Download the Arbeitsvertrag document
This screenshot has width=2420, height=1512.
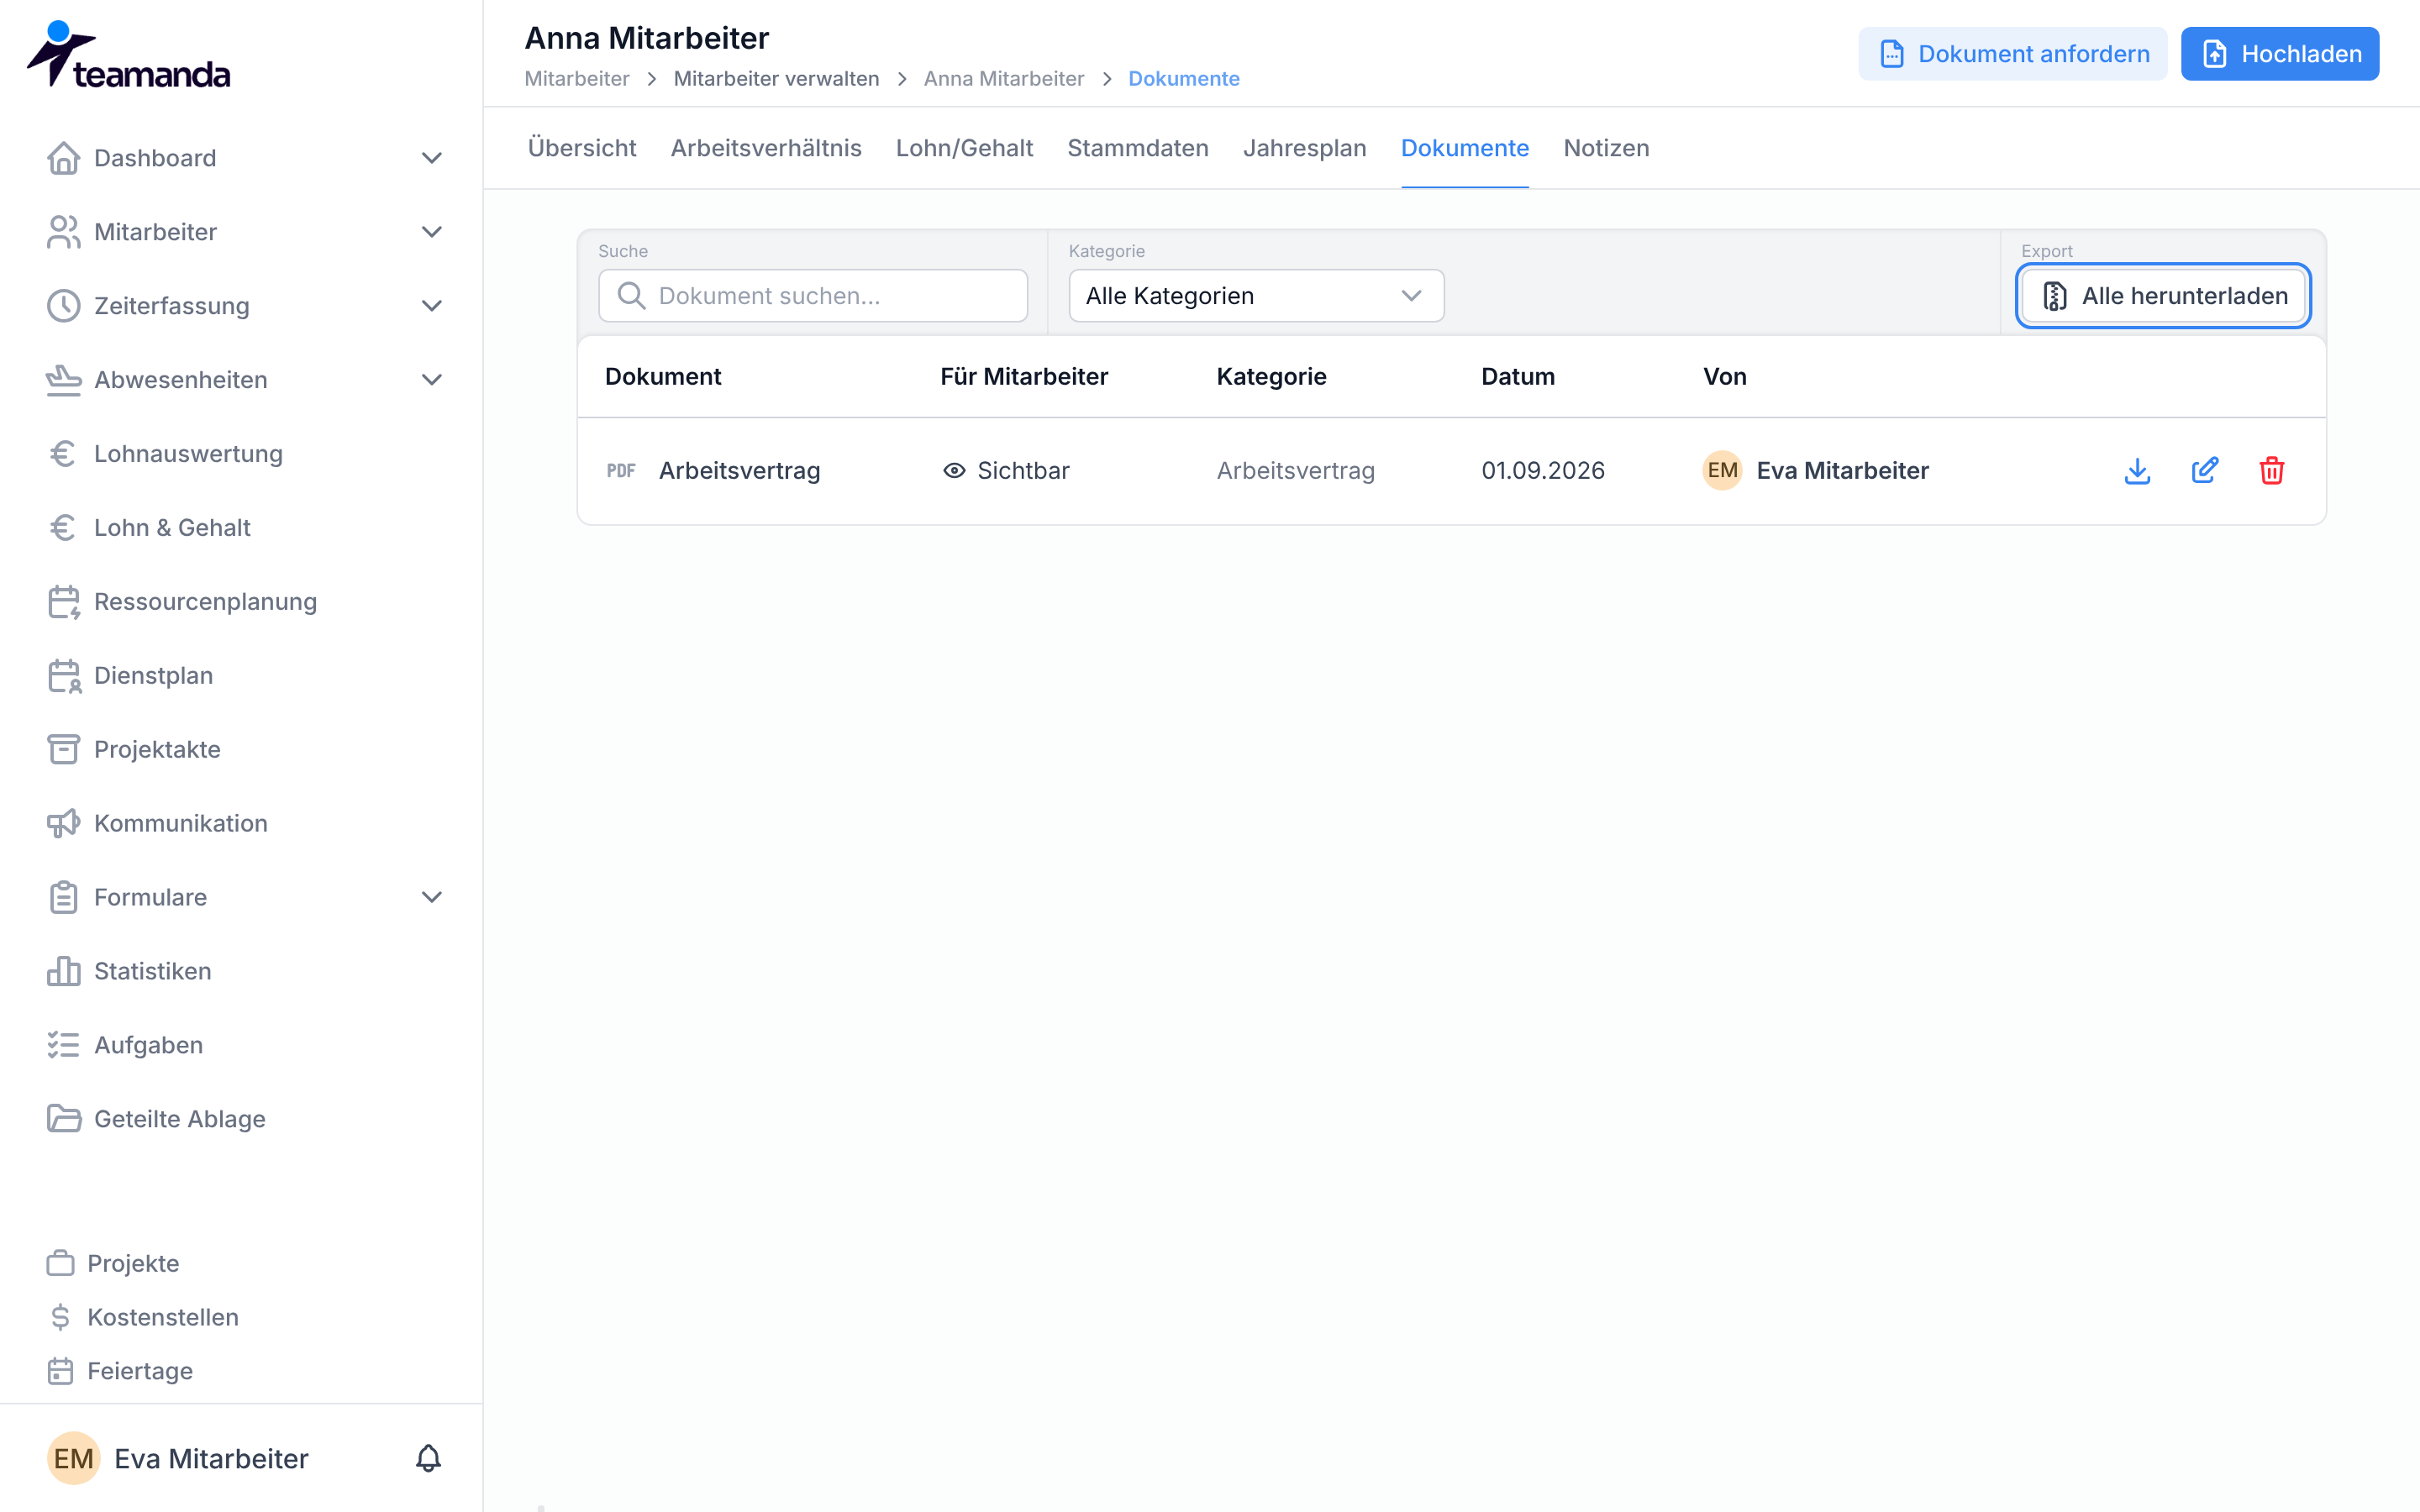(x=2137, y=471)
